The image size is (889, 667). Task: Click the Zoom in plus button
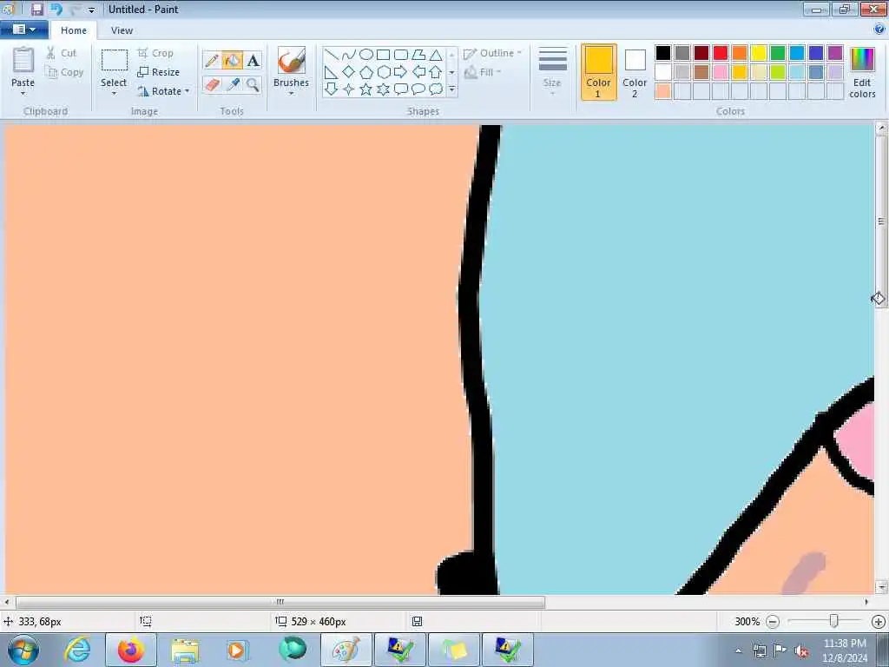pyautogui.click(x=879, y=622)
